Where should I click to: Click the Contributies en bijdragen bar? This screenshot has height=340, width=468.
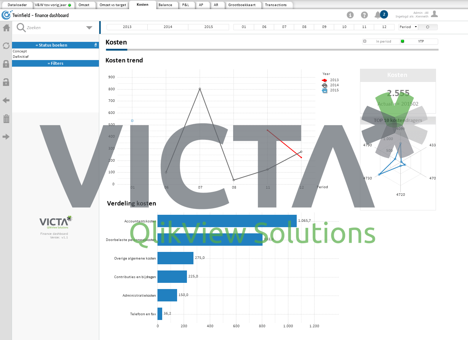coord(172,277)
